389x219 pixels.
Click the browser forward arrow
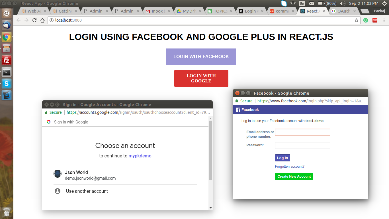click(x=26, y=20)
